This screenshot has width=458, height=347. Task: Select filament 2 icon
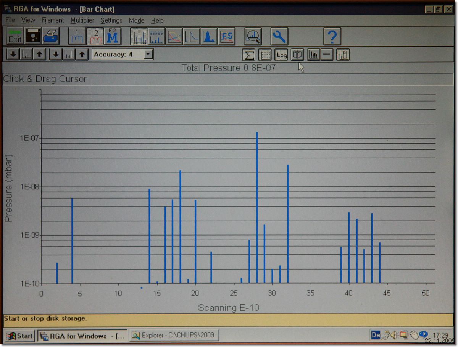95,37
